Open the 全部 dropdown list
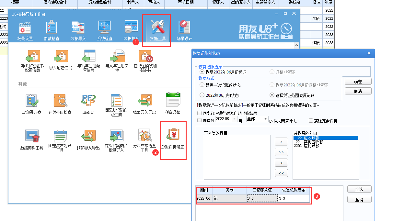Image resolution: width=416 pixels, height=221 pixels. click(x=266, y=119)
